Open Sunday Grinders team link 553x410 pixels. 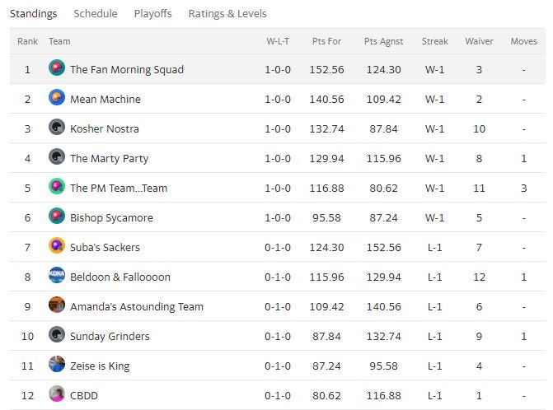click(110, 337)
